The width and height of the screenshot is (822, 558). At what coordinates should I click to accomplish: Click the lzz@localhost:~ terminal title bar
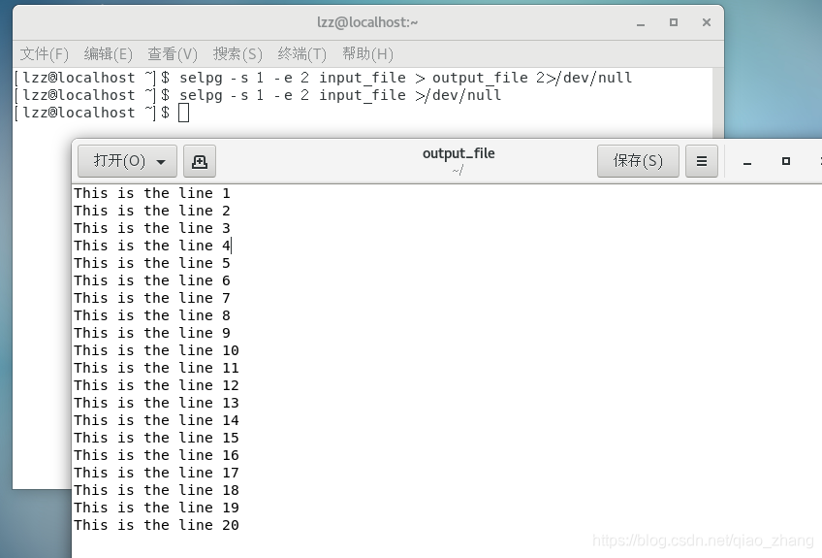click(x=367, y=22)
